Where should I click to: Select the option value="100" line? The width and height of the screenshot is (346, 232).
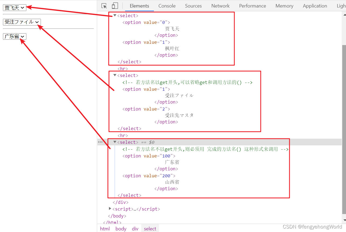click(149, 156)
